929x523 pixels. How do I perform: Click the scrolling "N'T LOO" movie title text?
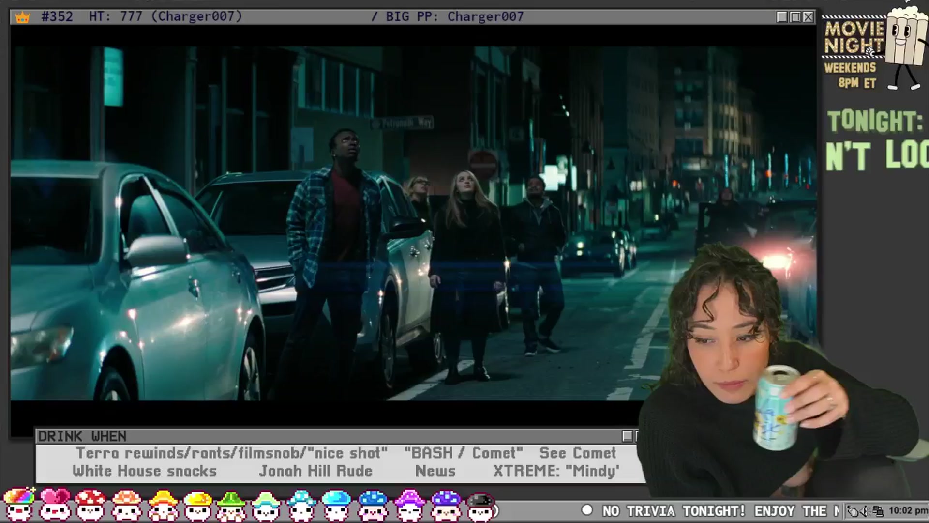pyautogui.click(x=877, y=155)
